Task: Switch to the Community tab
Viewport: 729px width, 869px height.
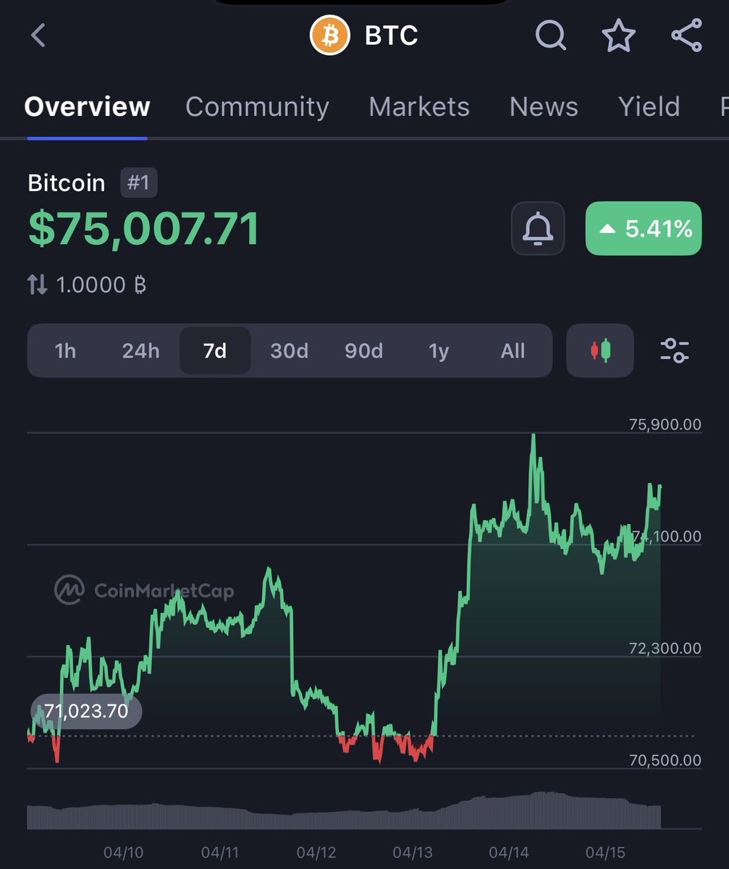Action: coord(257,107)
